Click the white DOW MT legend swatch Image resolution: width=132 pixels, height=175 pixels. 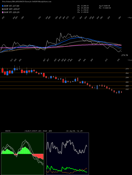3,9
